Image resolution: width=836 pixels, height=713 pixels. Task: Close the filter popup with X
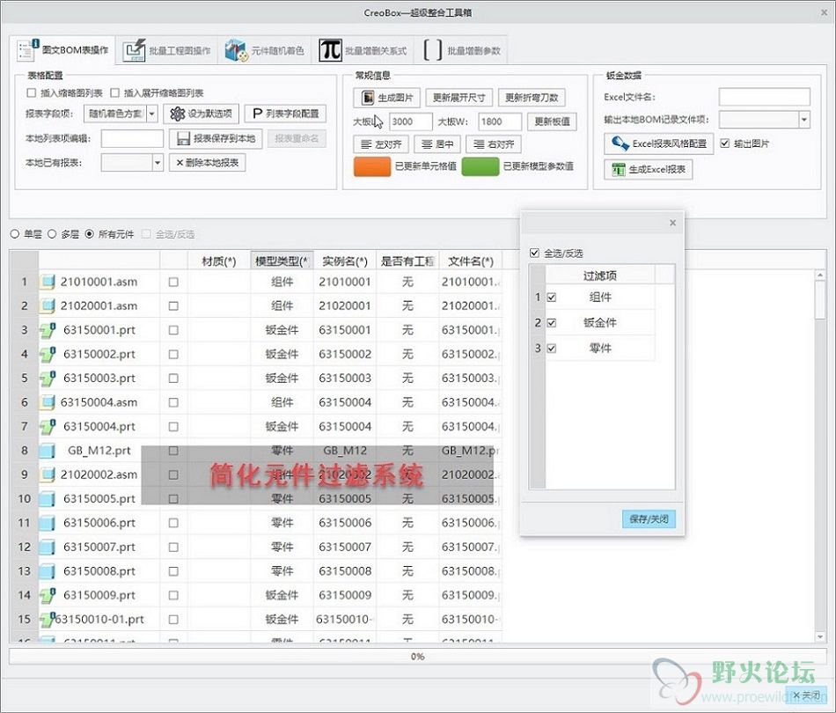pos(673,223)
